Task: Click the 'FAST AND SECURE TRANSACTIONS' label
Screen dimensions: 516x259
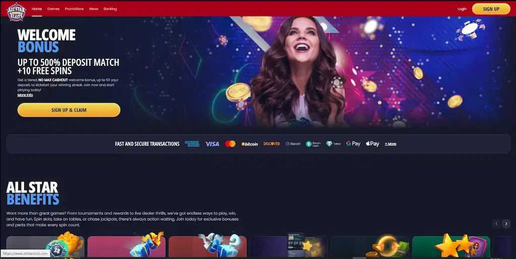Action: click(x=147, y=144)
